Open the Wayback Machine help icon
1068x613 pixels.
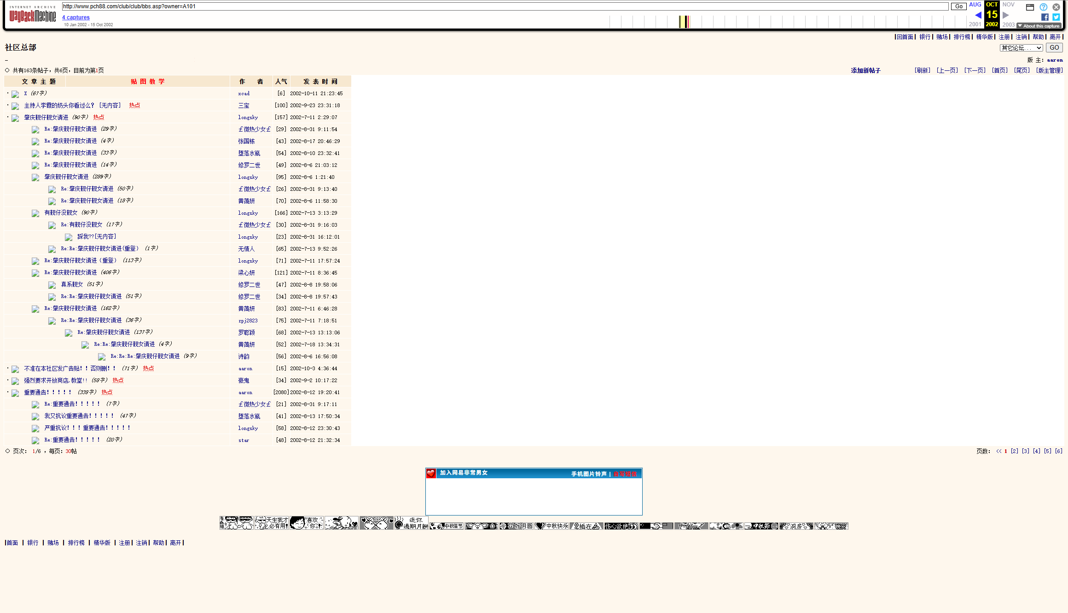click(1043, 7)
